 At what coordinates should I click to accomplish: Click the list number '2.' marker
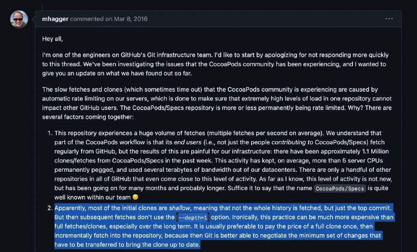click(50, 208)
